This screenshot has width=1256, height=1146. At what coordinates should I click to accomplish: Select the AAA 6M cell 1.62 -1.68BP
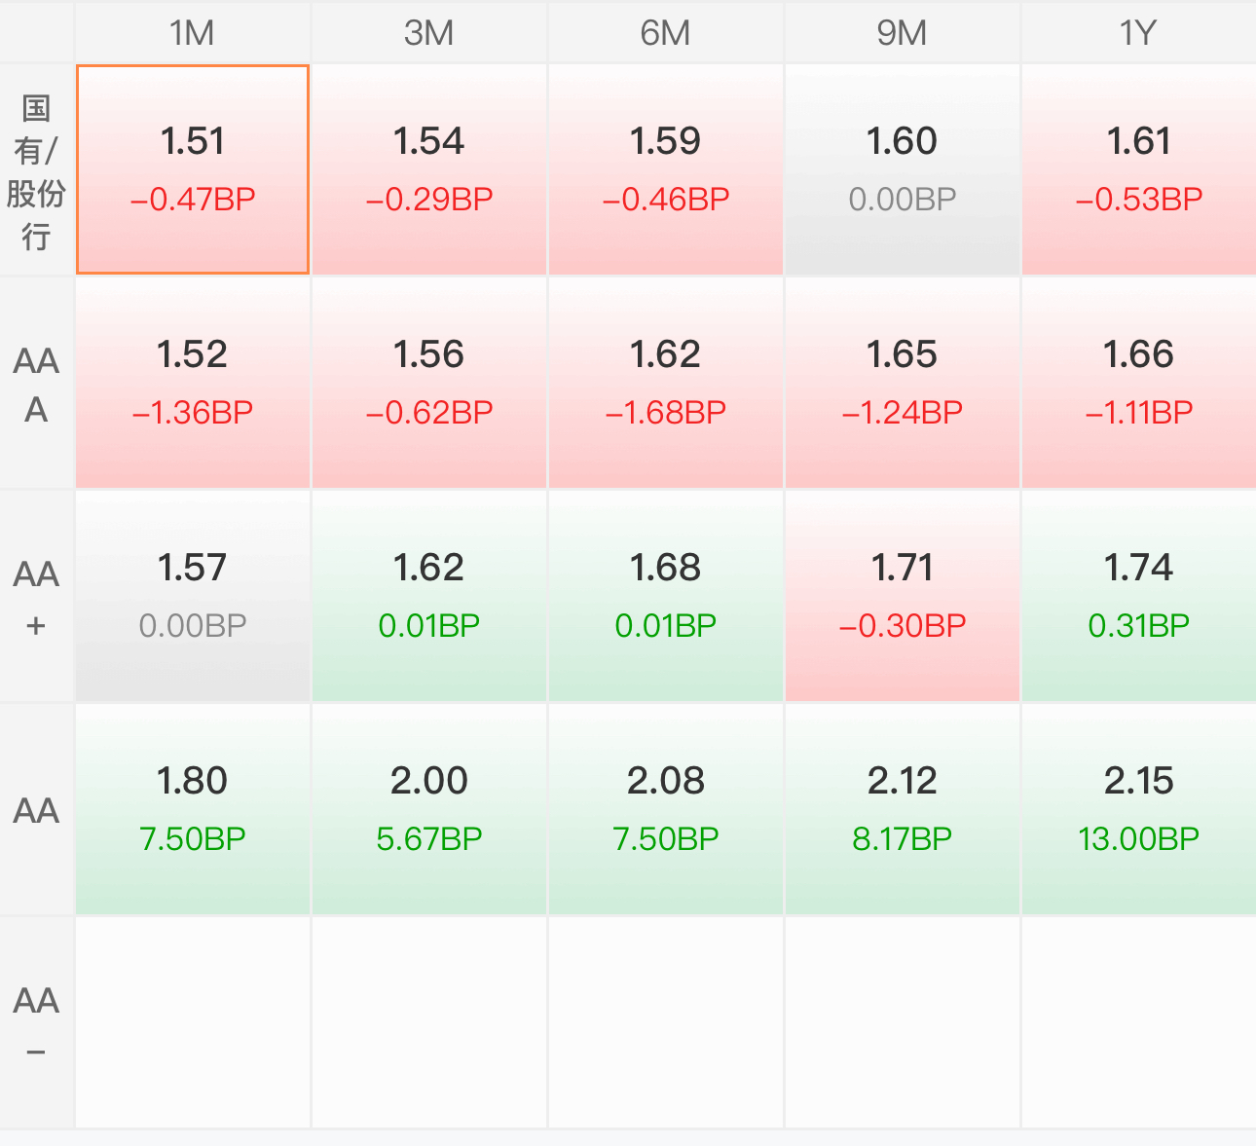(666, 384)
